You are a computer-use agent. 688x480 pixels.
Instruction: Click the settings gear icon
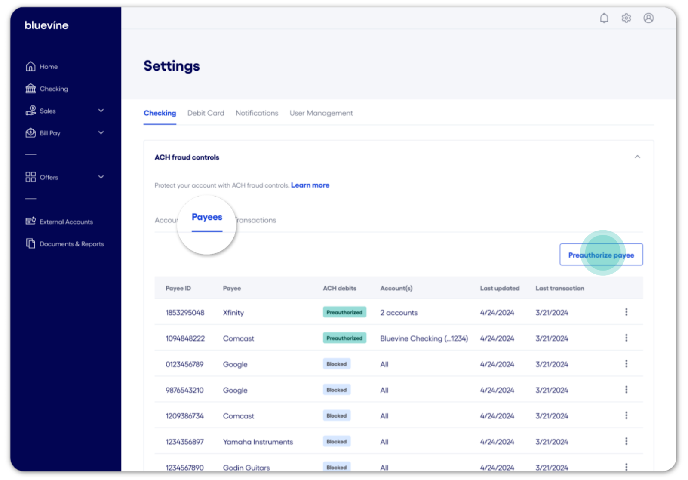click(x=626, y=18)
